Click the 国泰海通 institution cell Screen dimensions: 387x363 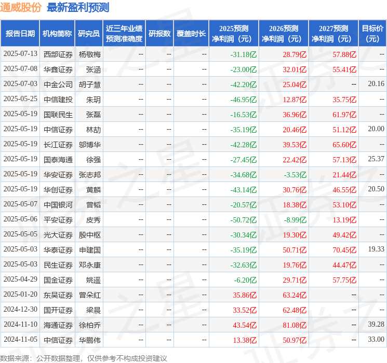click(58, 160)
